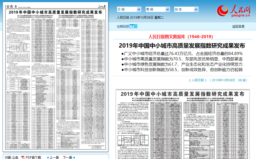Click the date text 人民日报 2019年10月08日 星期二
256x159 pixels.
click(140, 17)
